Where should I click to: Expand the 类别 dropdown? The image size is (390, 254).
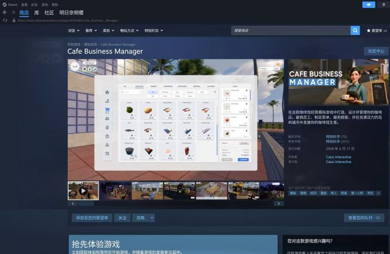[108, 30]
